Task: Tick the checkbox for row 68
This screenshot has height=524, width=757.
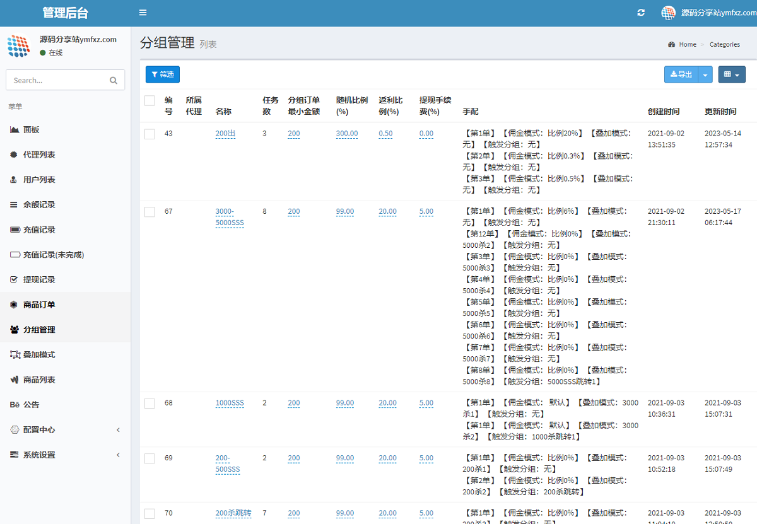Action: pyautogui.click(x=150, y=404)
